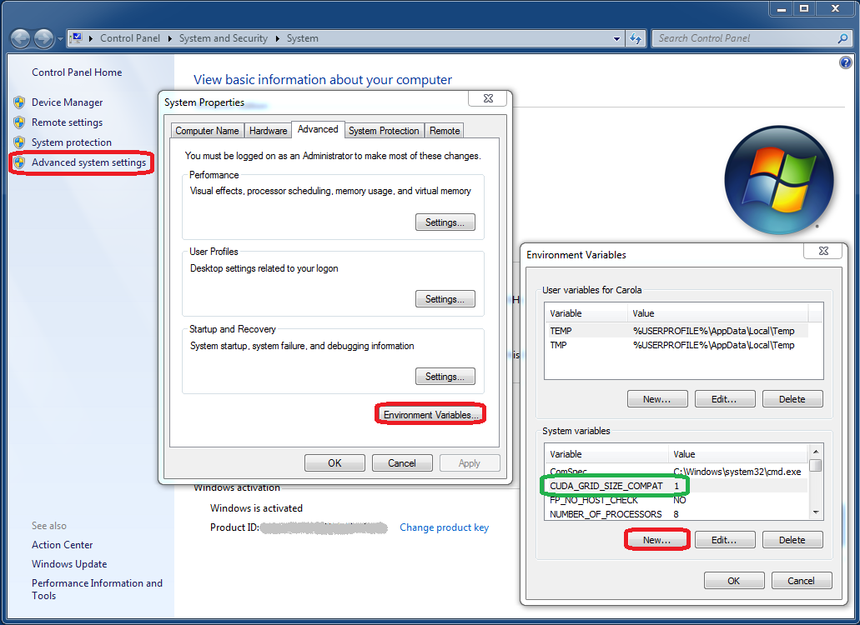Open Device Manager from the sidebar
The height and width of the screenshot is (625, 860).
(67, 102)
